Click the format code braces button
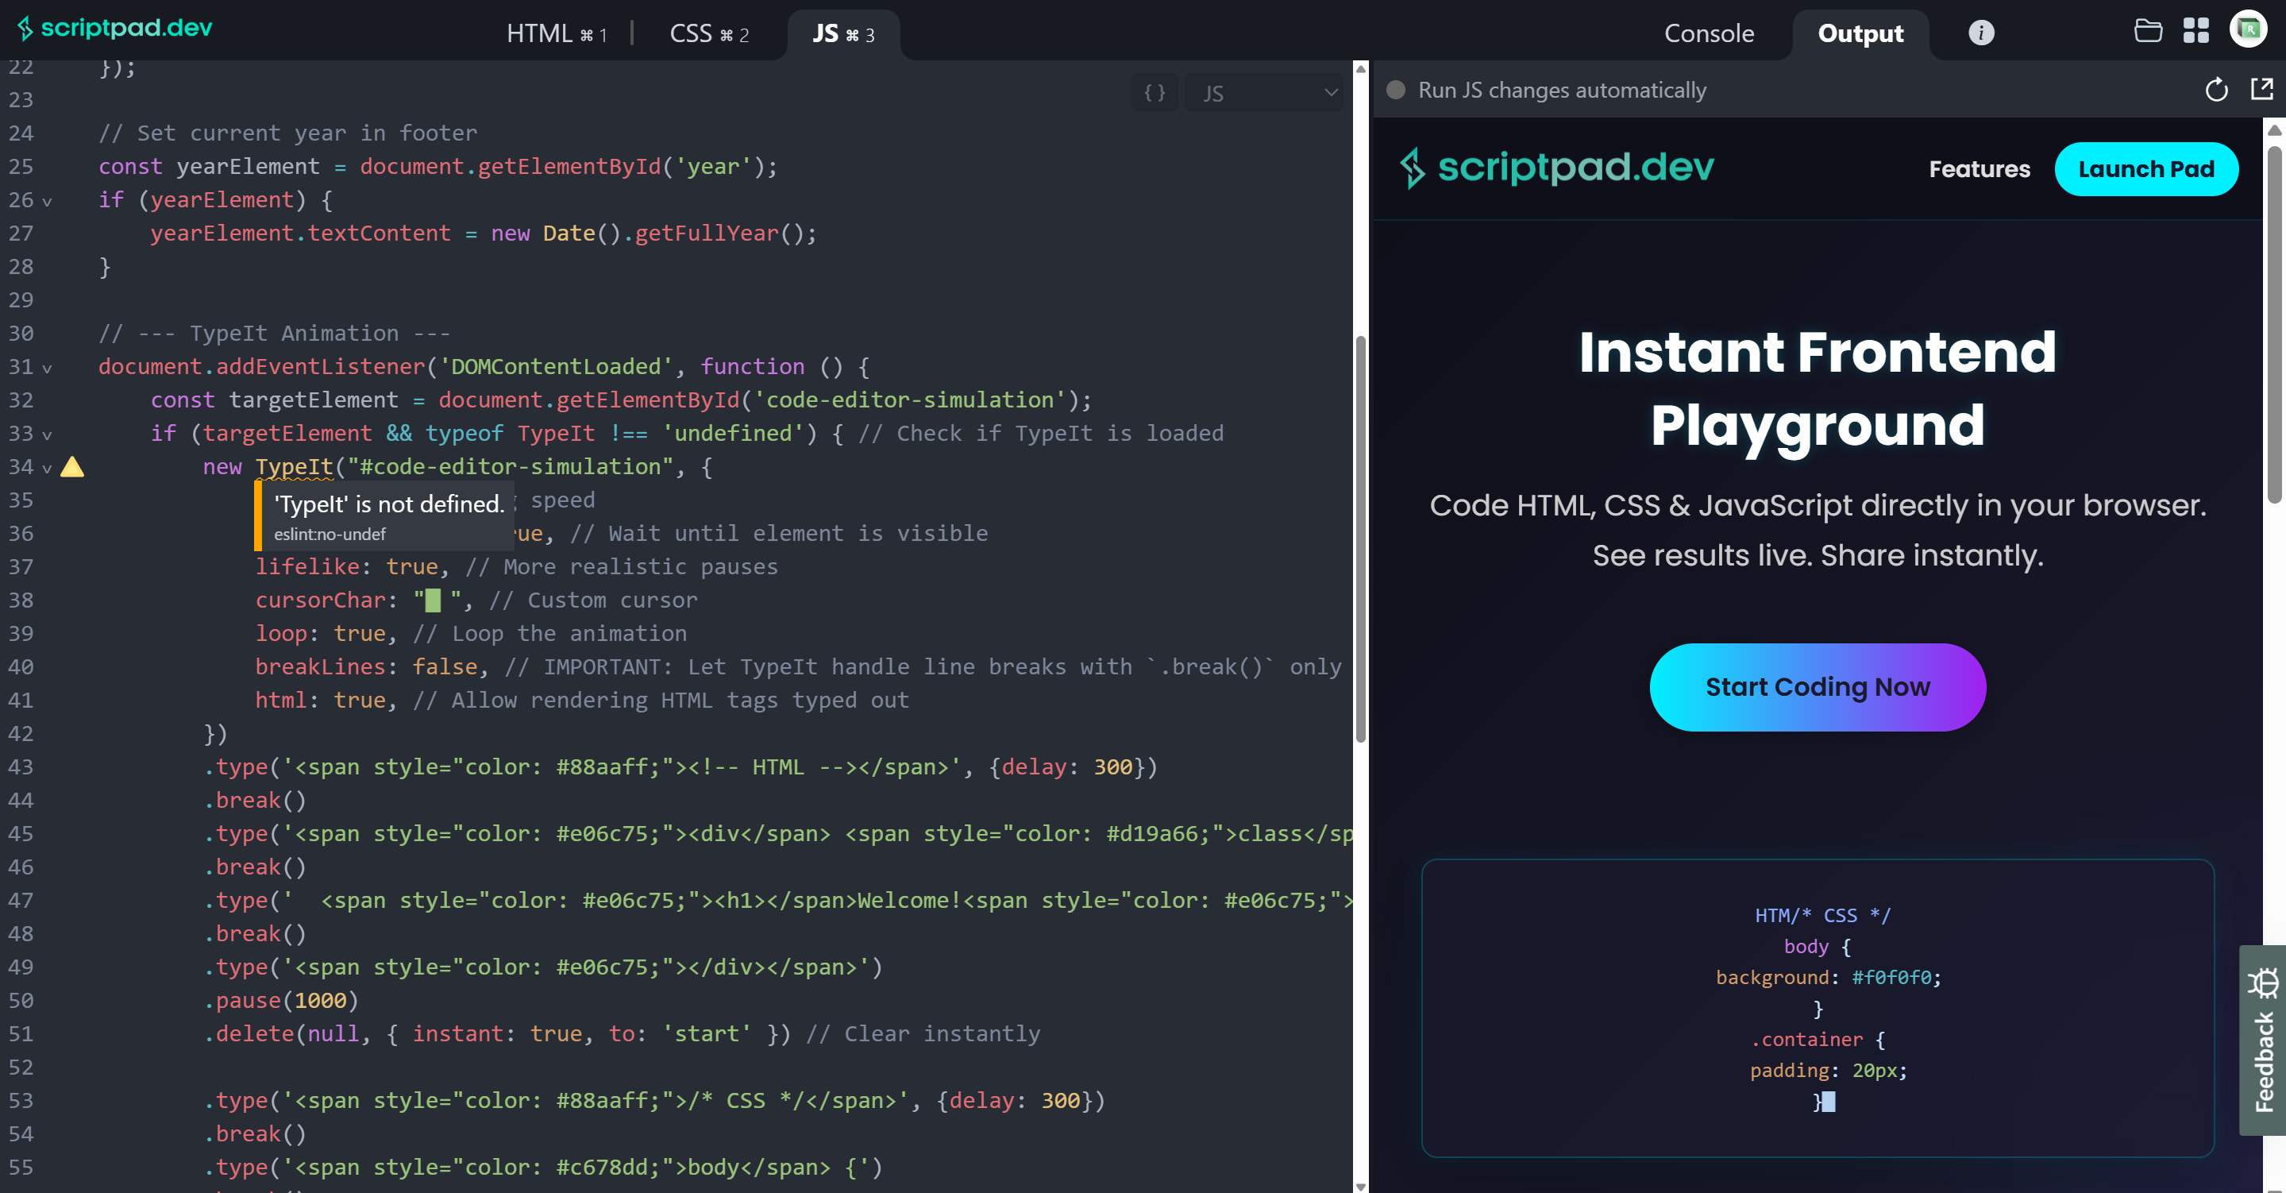The width and height of the screenshot is (2286, 1193). (x=1154, y=92)
